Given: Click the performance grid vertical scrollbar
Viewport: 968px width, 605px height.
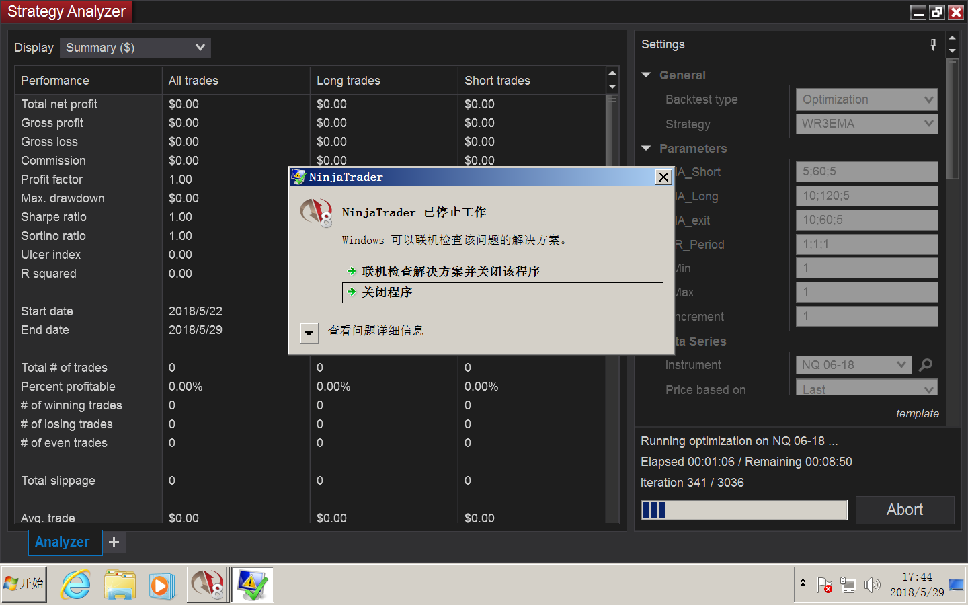Looking at the screenshot, I should click(x=612, y=309).
